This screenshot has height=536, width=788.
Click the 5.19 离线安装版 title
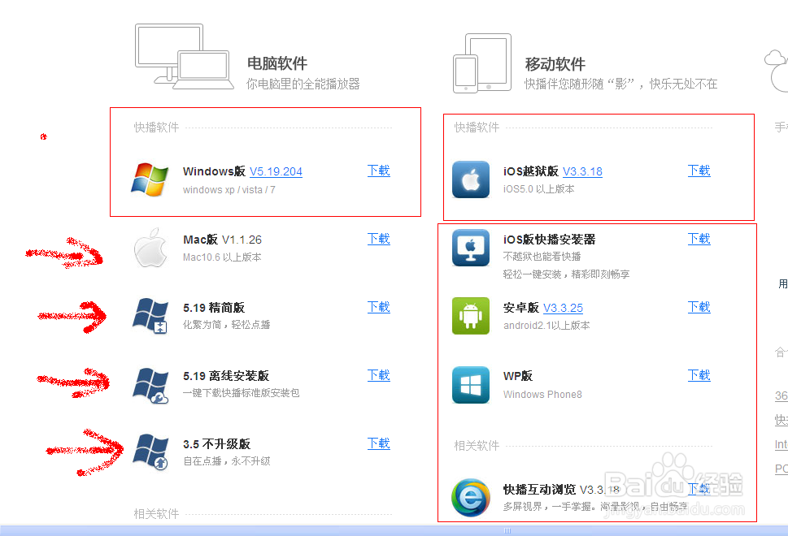[226, 376]
